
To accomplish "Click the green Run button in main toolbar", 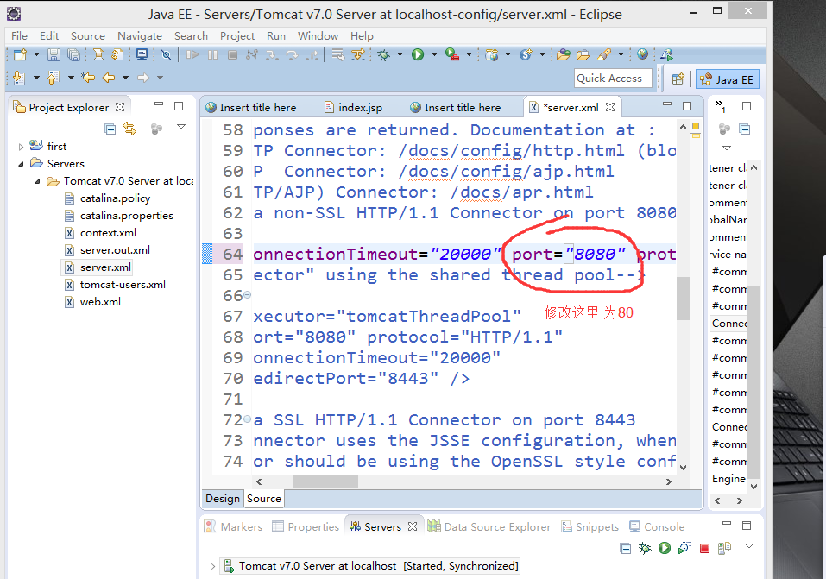I will [418, 54].
